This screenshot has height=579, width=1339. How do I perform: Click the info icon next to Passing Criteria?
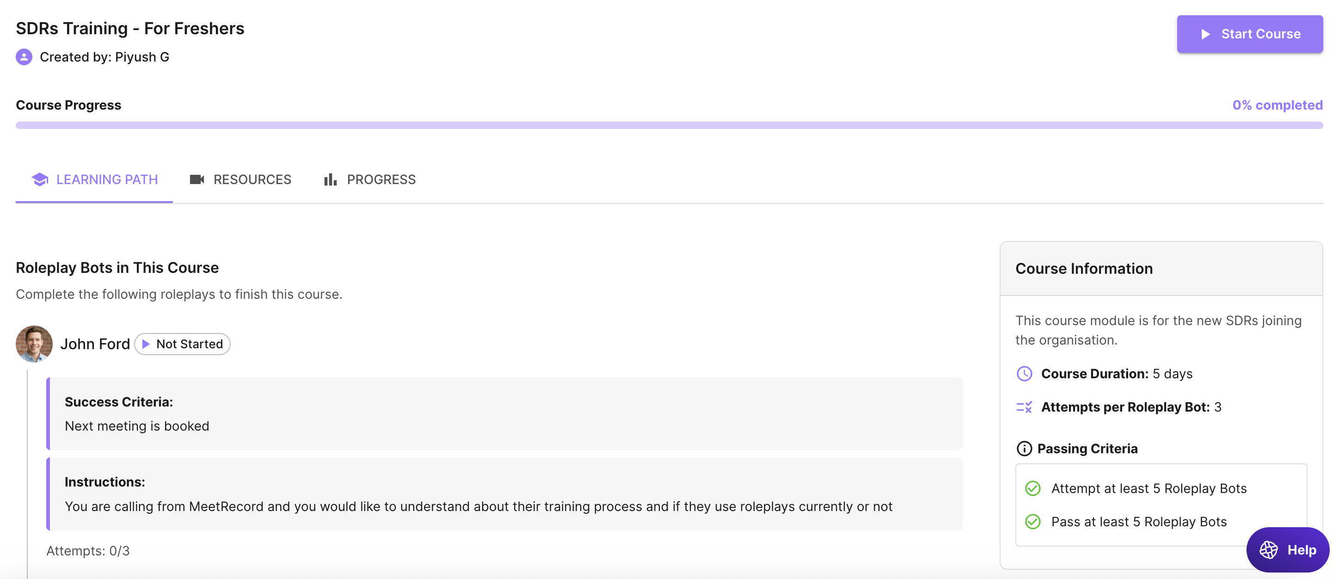pos(1024,449)
